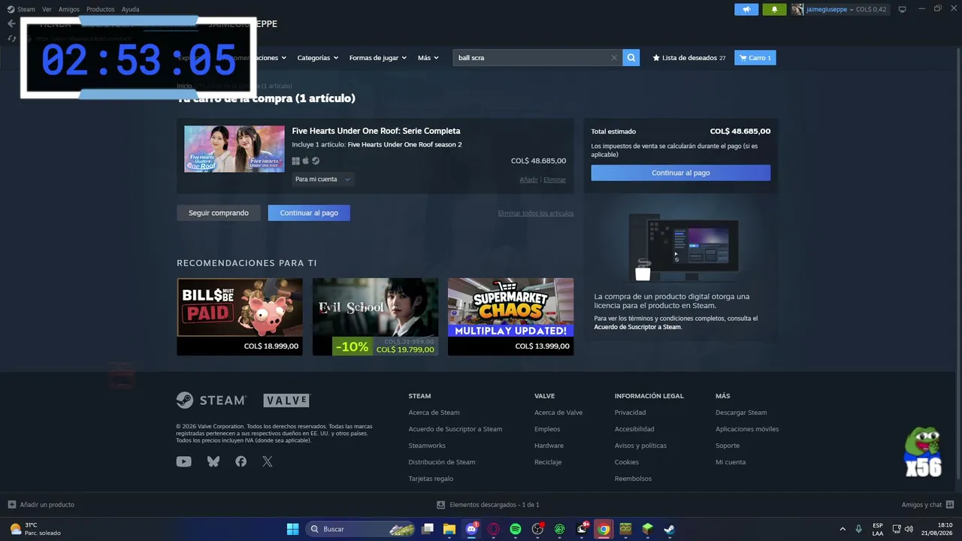Image resolution: width=962 pixels, height=541 pixels.
Task: Click the Steam taskbar icon
Action: click(669, 529)
